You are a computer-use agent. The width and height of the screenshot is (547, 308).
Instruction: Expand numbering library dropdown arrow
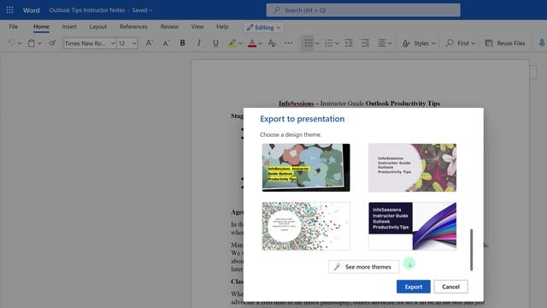coord(337,44)
